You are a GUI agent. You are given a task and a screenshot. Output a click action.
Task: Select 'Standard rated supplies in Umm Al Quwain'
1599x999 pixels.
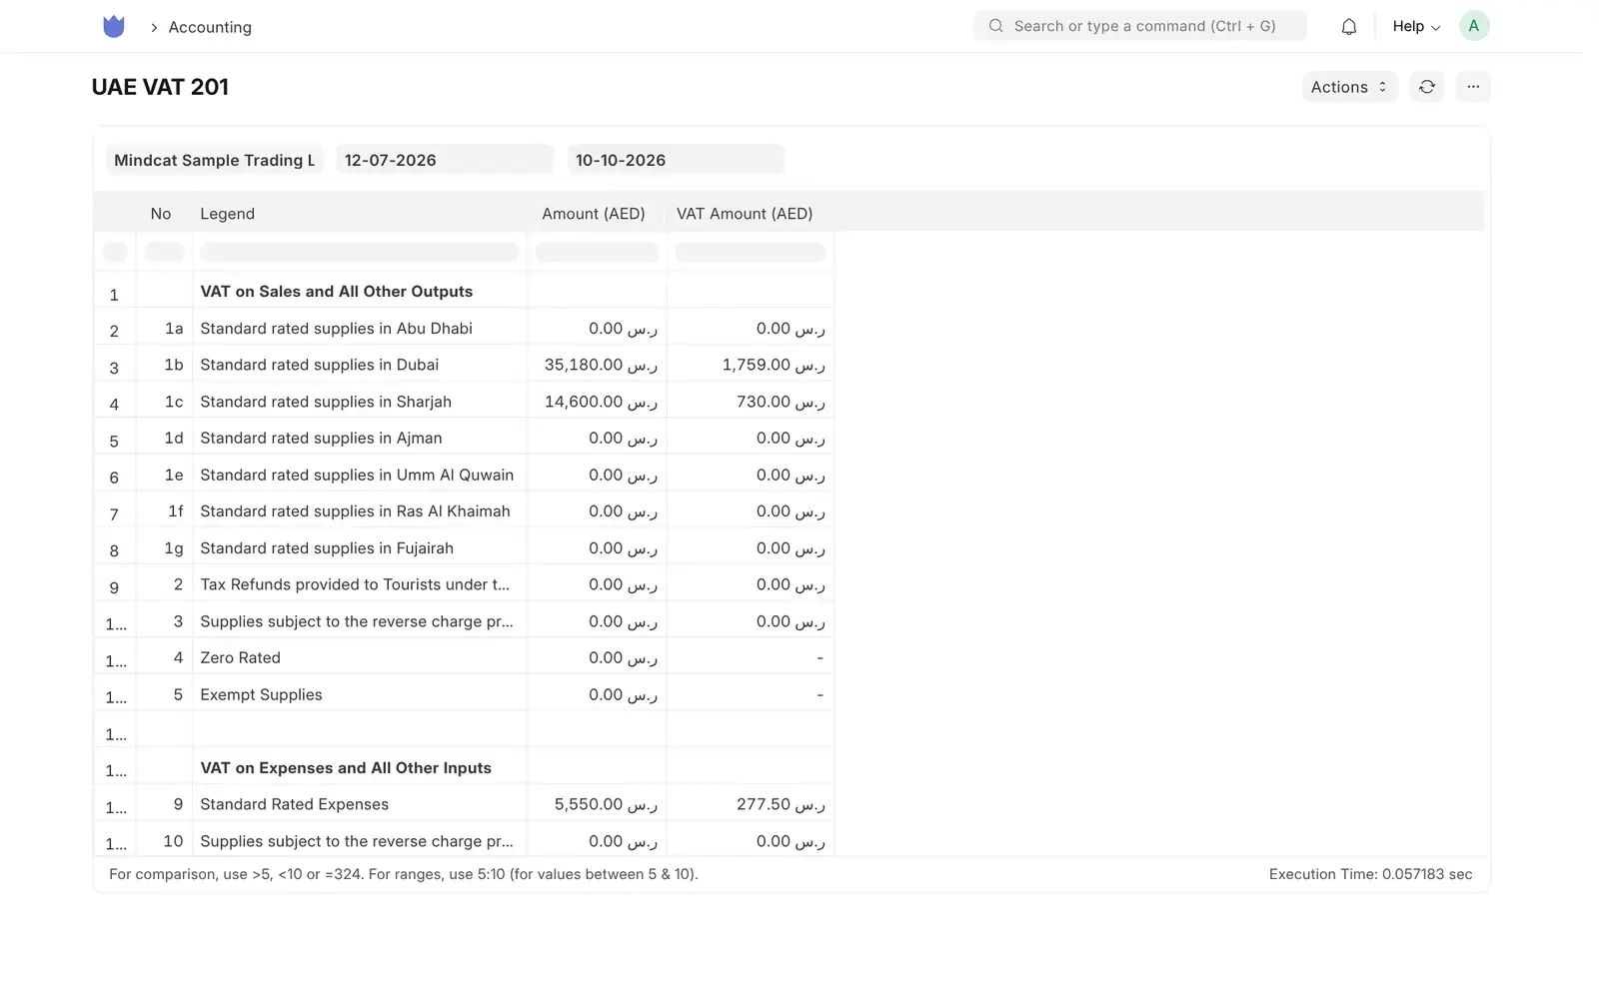coord(357,475)
